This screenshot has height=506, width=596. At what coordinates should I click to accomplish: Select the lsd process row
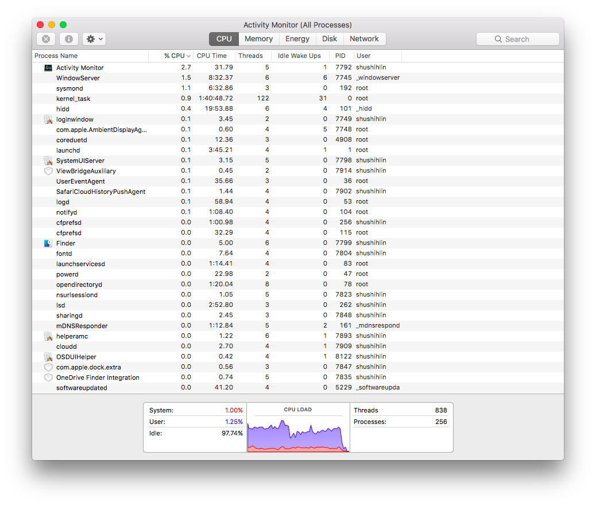tap(297, 305)
